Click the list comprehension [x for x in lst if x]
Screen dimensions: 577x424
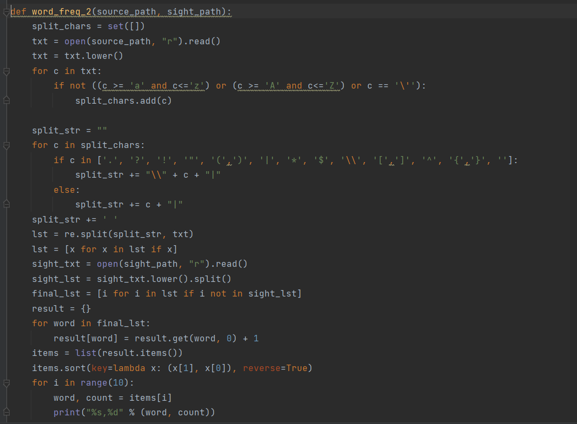(x=121, y=249)
